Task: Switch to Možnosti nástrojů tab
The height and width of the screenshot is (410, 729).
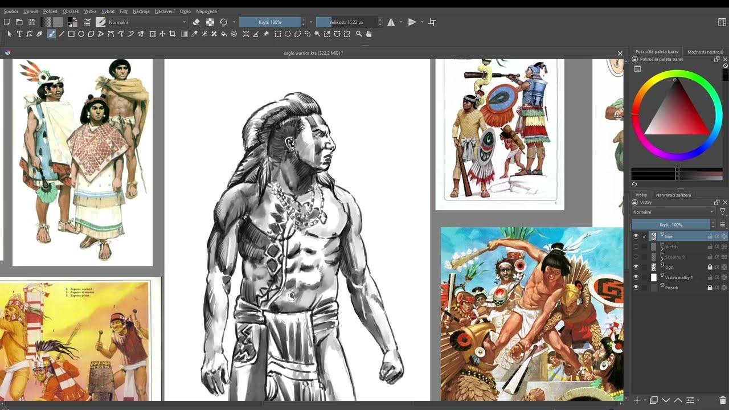Action: pyautogui.click(x=705, y=52)
